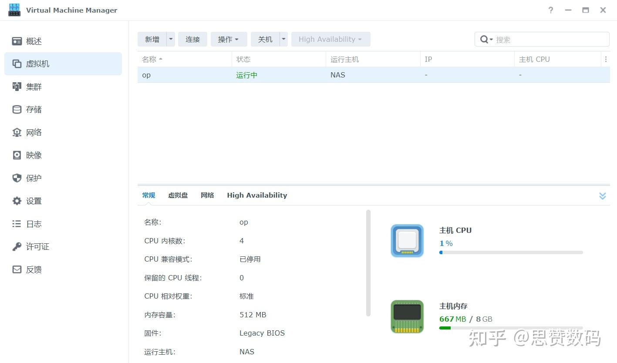Switch to the High Availability details tab
Screen dimensions: 617x363
257,195
